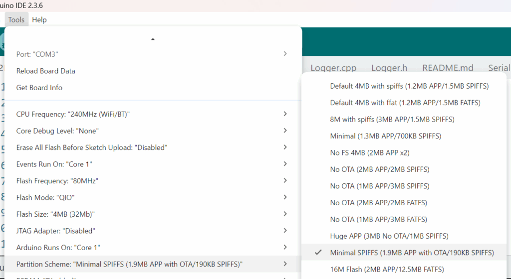511x279 pixels.
Task: Choose Huge APP (3MB No OTA/1MB SPIFFS)
Action: 389,236
